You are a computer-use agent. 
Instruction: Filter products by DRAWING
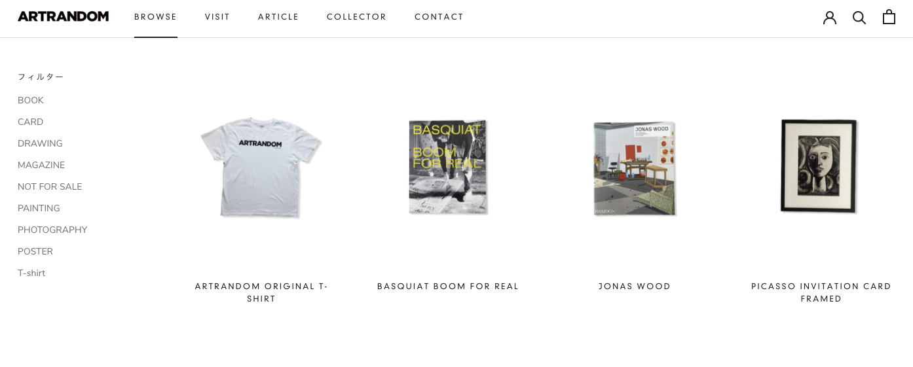[40, 143]
